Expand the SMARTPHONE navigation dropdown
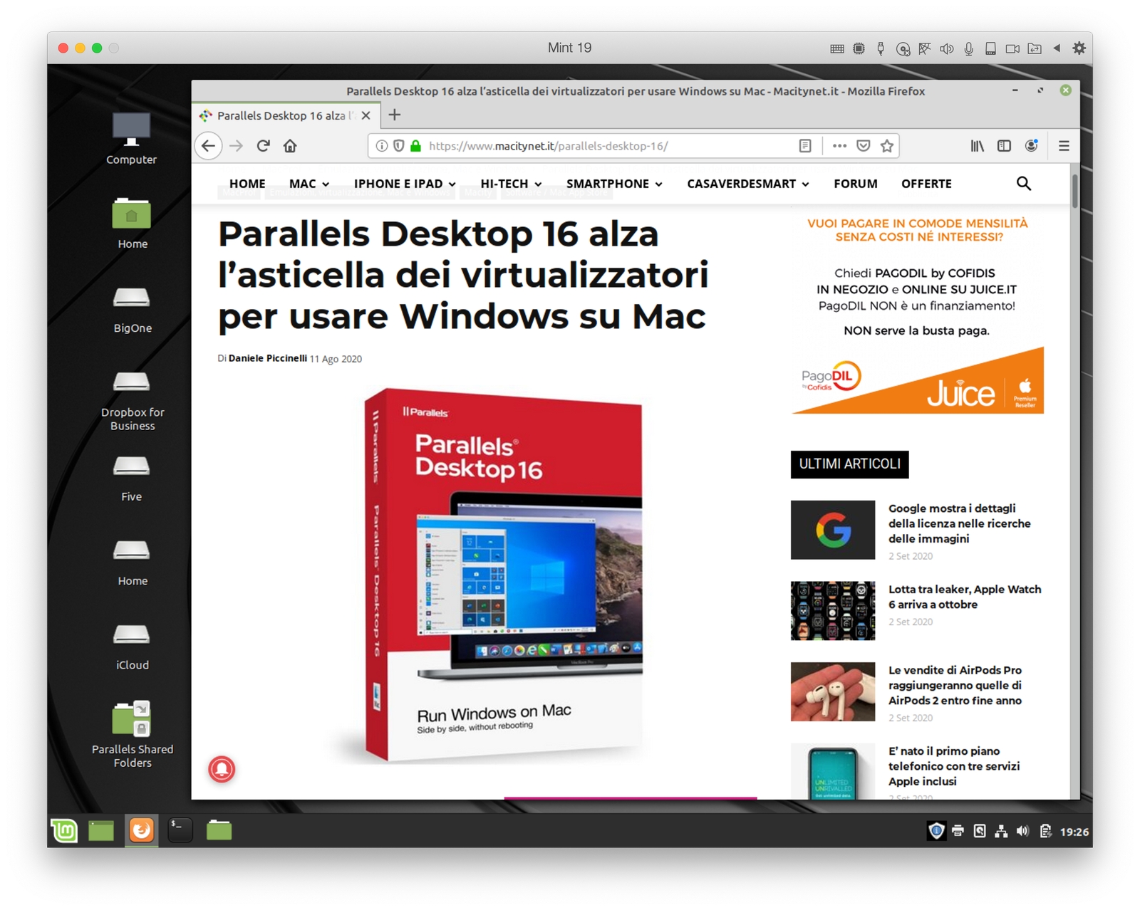Image resolution: width=1140 pixels, height=910 pixels. click(x=614, y=184)
